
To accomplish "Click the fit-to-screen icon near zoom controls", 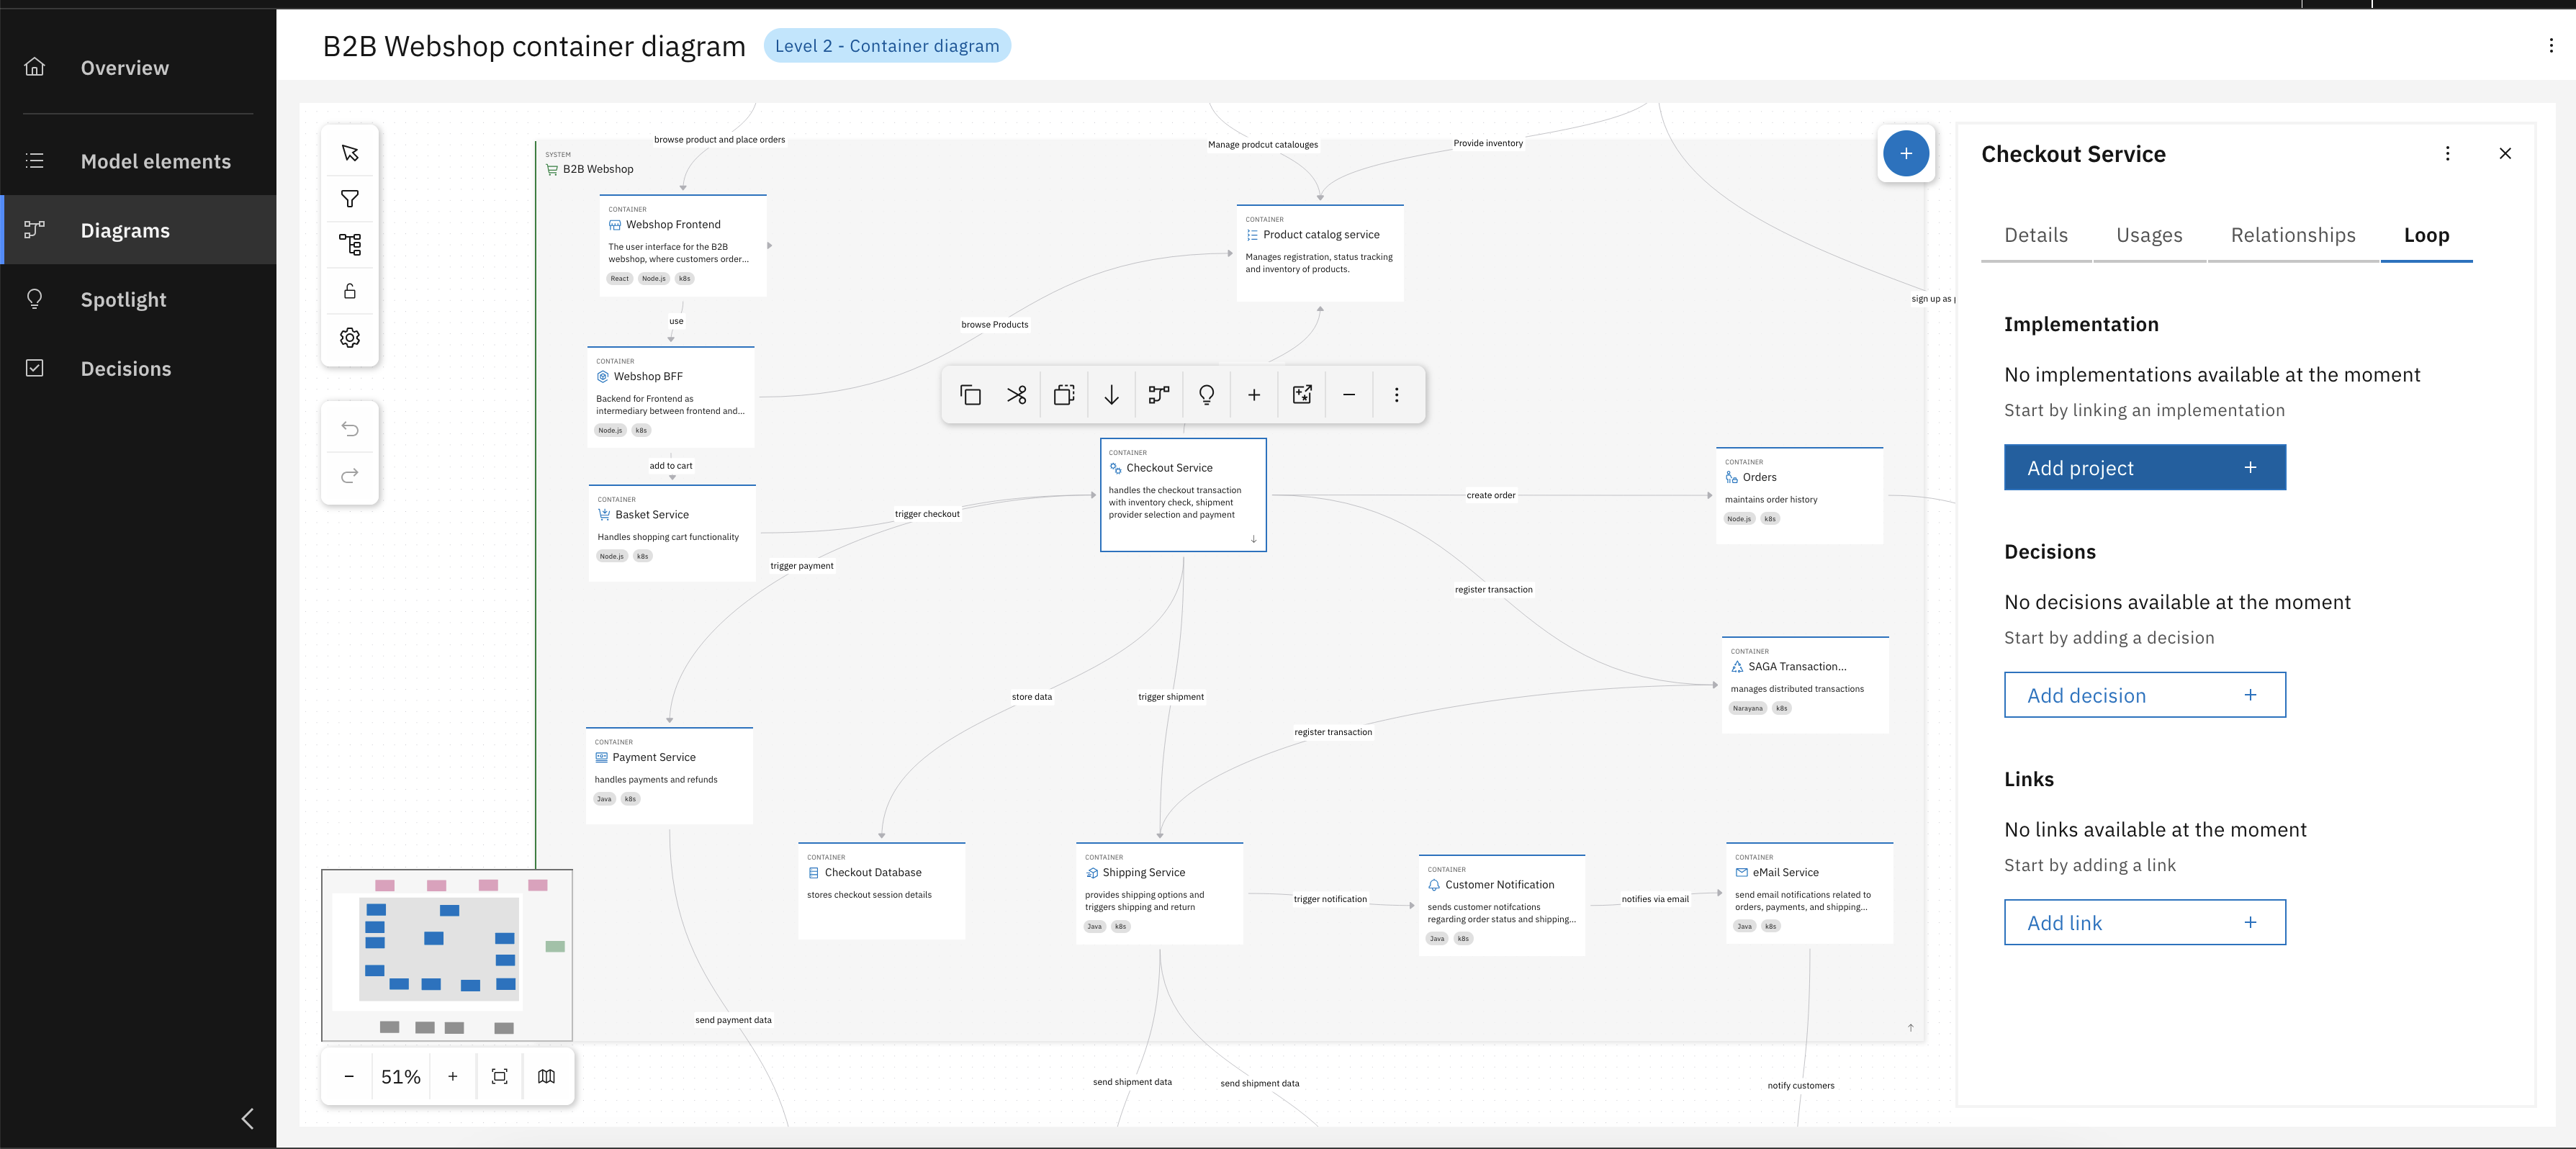I will tap(499, 1077).
